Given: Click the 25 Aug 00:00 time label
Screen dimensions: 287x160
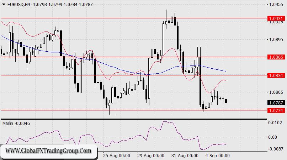Looking at the screenshot, I should tap(116, 156).
